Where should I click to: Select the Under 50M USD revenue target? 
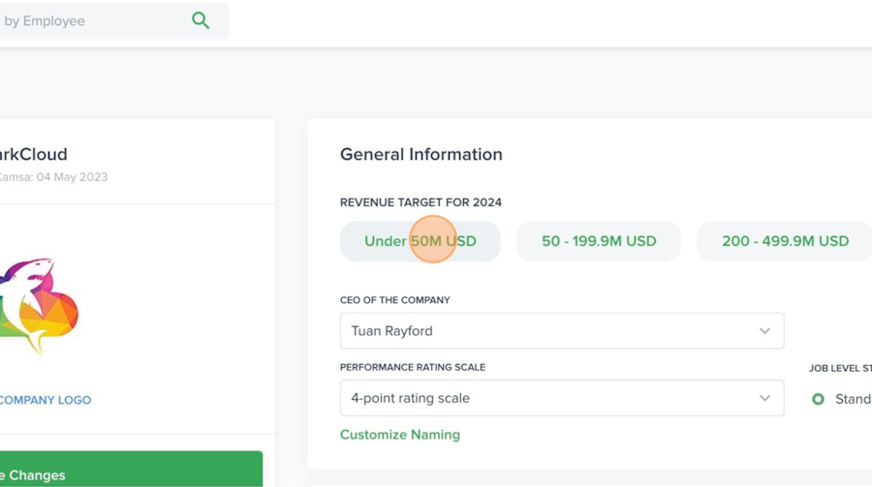click(420, 241)
